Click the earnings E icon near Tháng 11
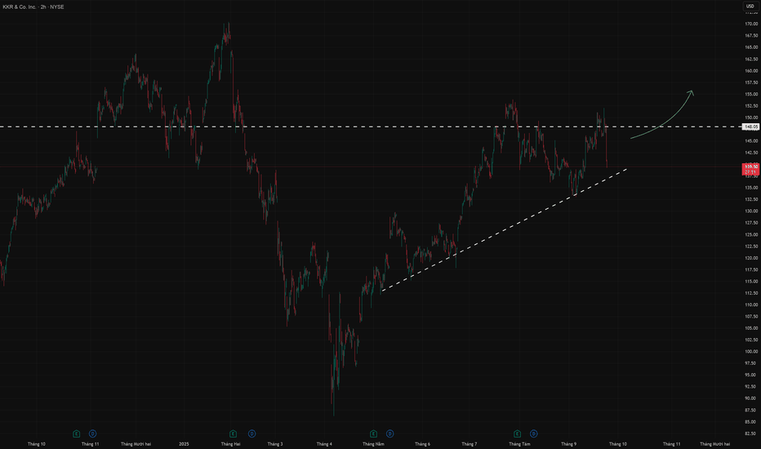761x449 pixels. click(x=76, y=433)
